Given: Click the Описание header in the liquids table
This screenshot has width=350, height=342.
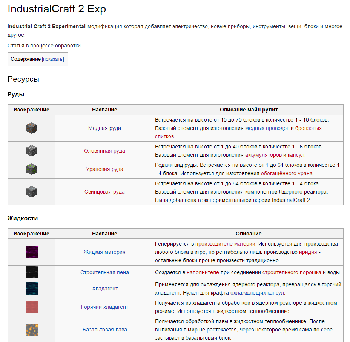Looking at the screenshot, I should point(249,234).
